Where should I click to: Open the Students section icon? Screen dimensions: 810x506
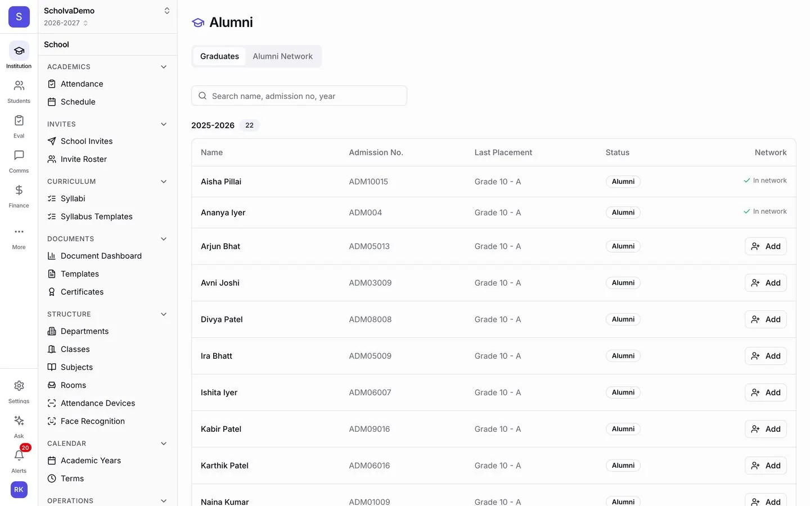click(19, 86)
